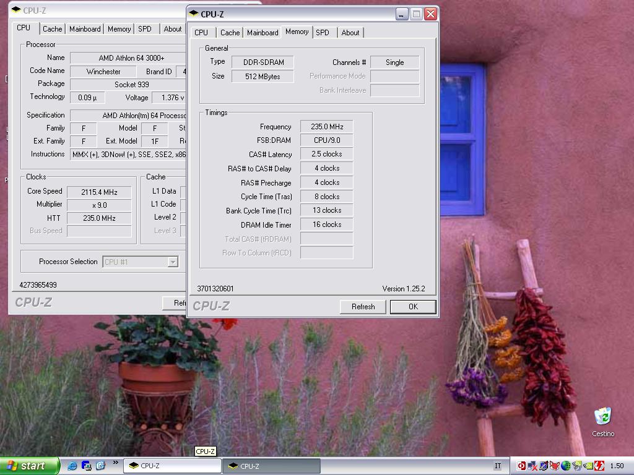
Task: Click the Bank Cycle Time (Trc) value 13 clocks
Action: point(327,210)
